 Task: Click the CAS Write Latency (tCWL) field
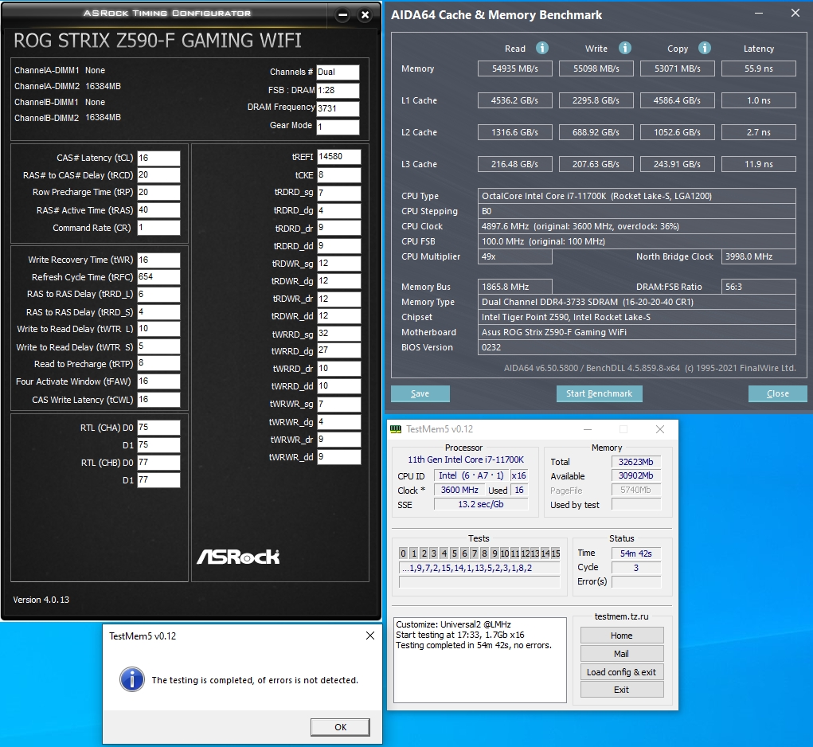click(x=158, y=400)
